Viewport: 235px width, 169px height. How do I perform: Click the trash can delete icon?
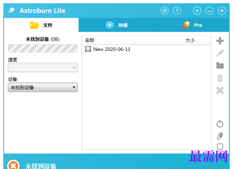point(220,78)
